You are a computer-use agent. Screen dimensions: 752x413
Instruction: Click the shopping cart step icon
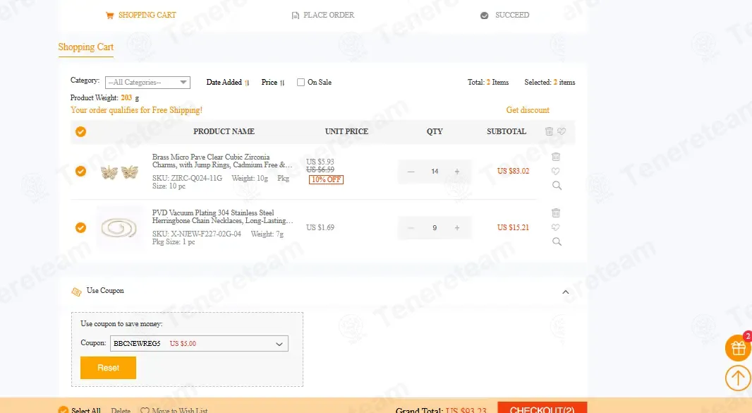(x=110, y=16)
